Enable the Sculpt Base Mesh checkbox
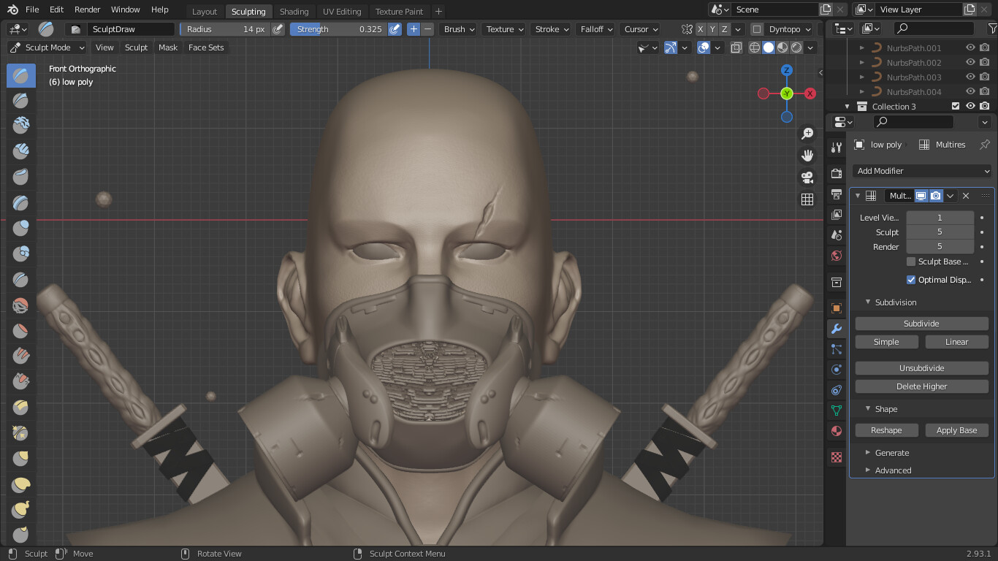The image size is (998, 561). pyautogui.click(x=910, y=262)
